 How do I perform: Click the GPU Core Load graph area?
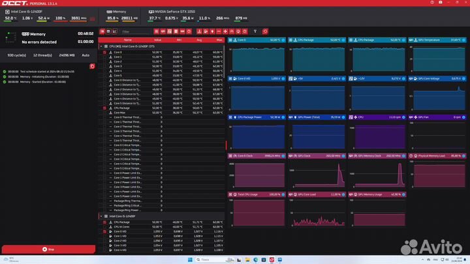coord(317,213)
